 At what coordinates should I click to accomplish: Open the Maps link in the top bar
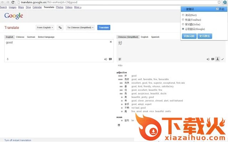(21, 7)
